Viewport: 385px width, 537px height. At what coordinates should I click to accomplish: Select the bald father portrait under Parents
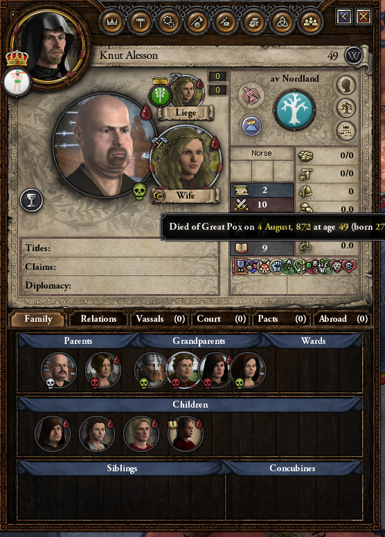point(59,370)
